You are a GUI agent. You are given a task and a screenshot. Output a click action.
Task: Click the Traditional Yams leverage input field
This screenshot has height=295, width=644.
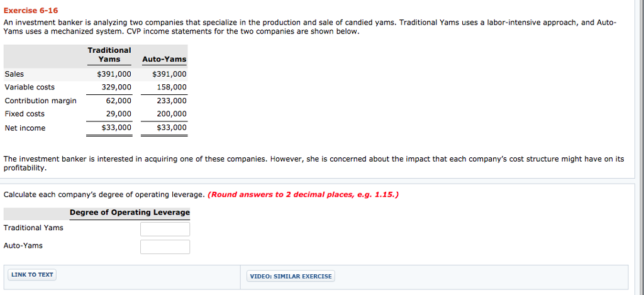point(165,229)
